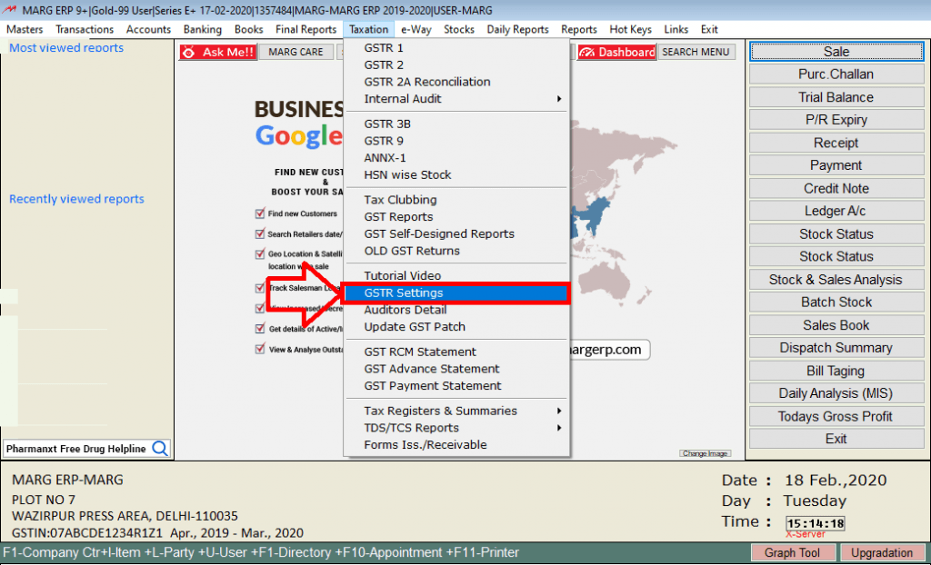Select GSTR 2 from Taxation menu
This screenshot has height=565, width=931.
tap(456, 64)
